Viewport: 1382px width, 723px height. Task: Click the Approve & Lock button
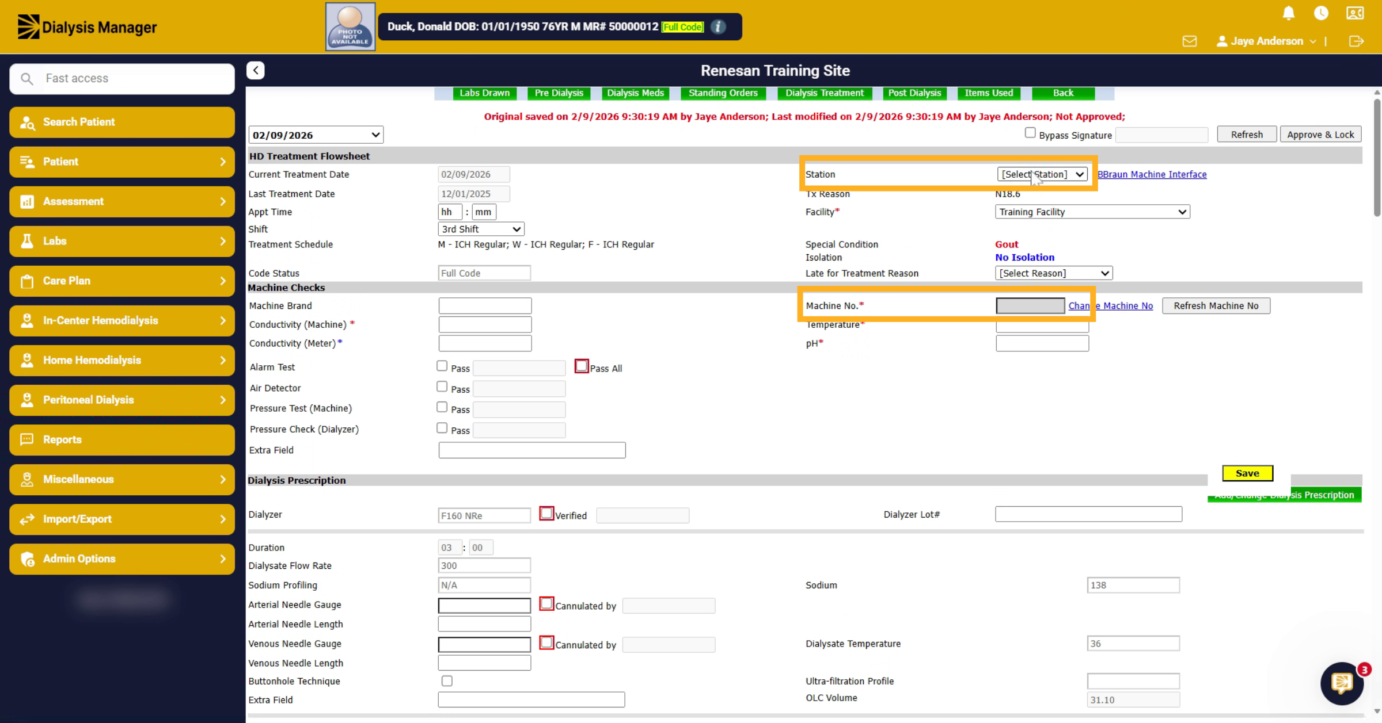1320,135
